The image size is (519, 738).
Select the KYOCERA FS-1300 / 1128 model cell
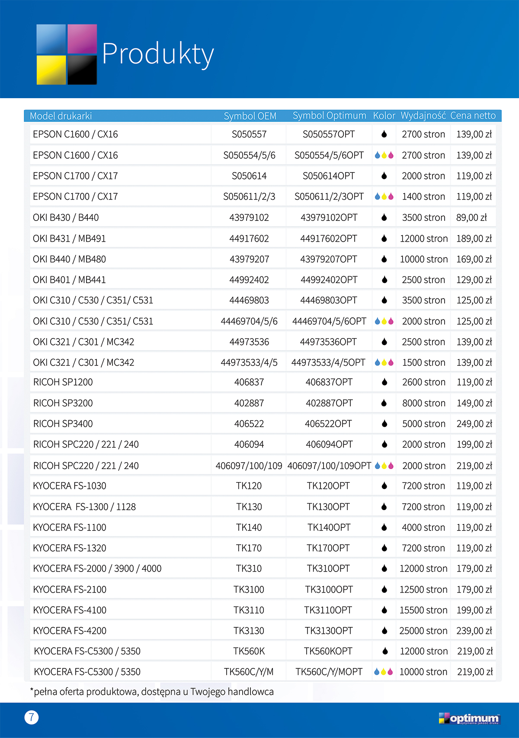click(120, 507)
